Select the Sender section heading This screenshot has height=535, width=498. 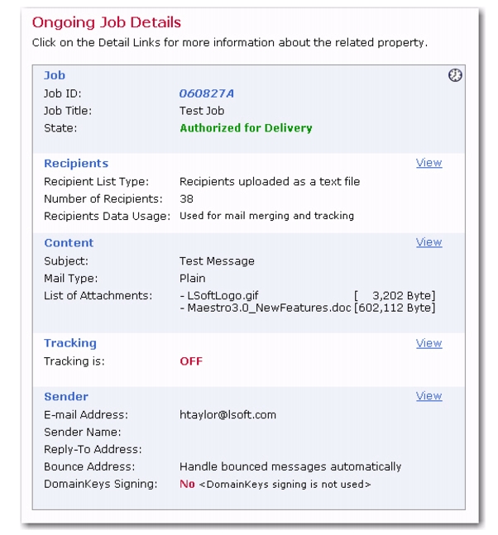click(x=66, y=397)
